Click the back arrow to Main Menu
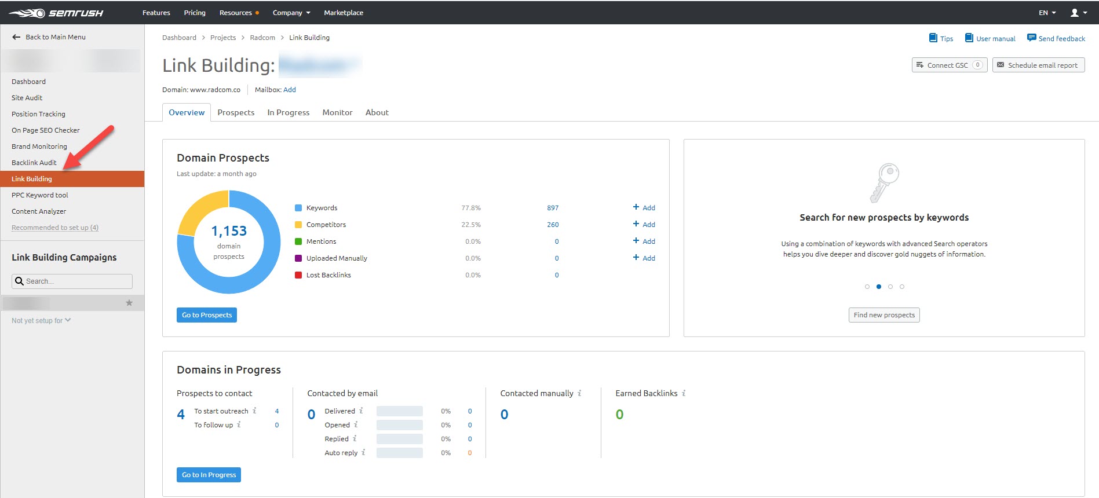The image size is (1099, 498). pos(16,37)
